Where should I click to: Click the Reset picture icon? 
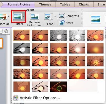pyautogui.click(x=62, y=23)
